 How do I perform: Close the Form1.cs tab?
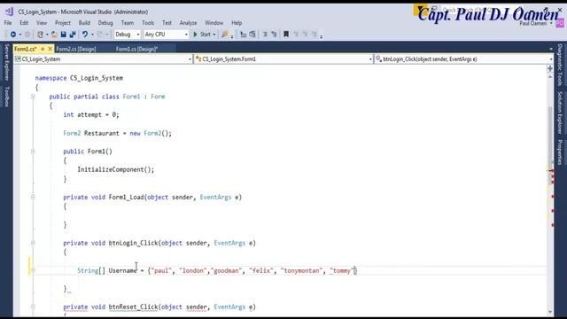pyautogui.click(x=50, y=49)
